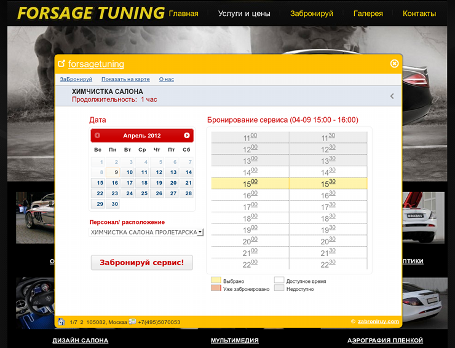This screenshot has height=348, width=455.
Task: Open the external link icon beside forsagetuning
Action: (61, 63)
